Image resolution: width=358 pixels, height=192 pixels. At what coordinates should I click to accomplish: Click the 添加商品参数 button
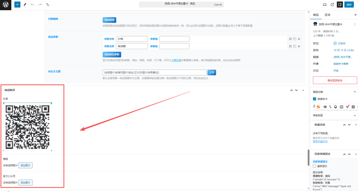click(112, 54)
